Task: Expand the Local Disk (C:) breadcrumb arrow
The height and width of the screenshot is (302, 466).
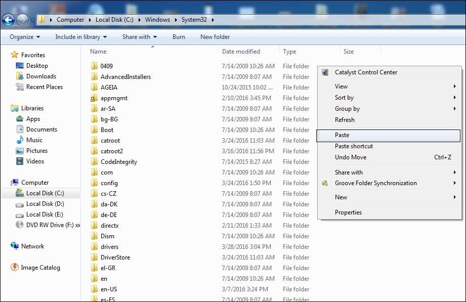Action: coord(139,20)
